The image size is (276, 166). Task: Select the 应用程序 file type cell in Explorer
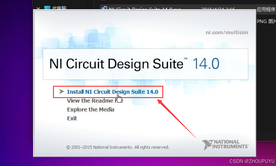click(x=266, y=9)
